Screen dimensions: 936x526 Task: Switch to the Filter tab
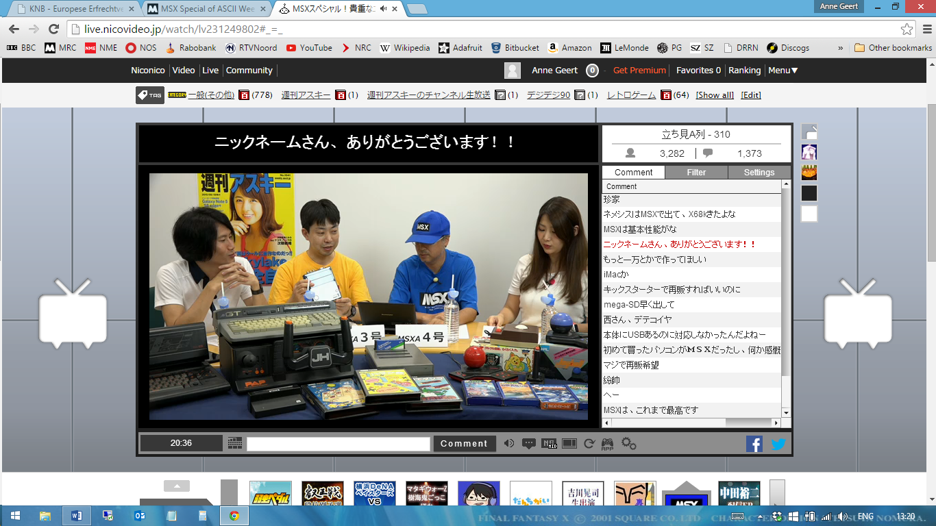696,173
